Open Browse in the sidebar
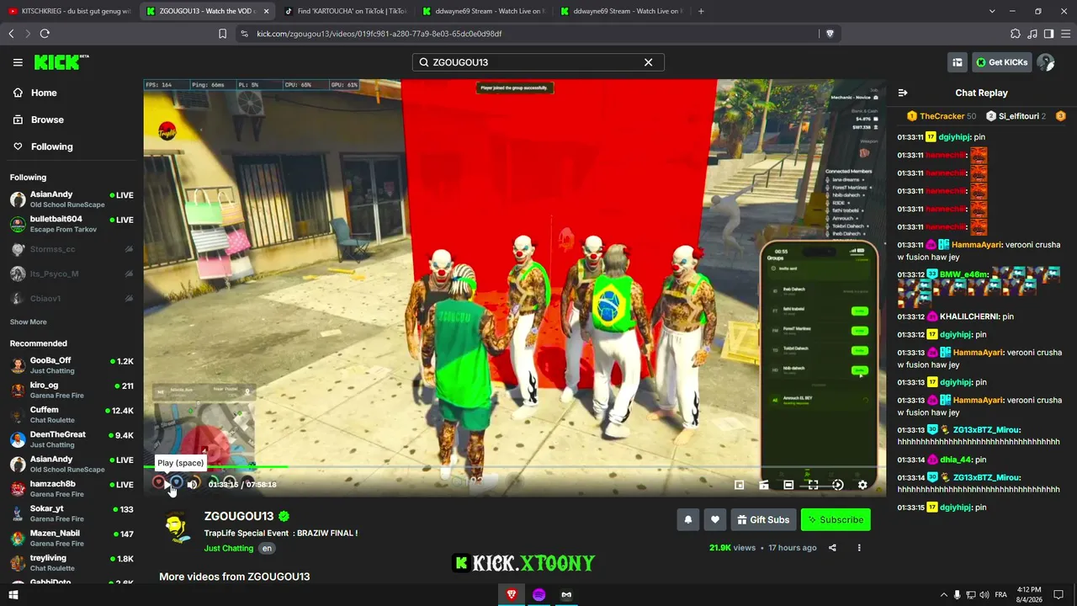The height and width of the screenshot is (606, 1077). coord(72,120)
